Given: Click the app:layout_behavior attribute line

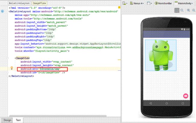Looking at the screenshot, I should (68, 44).
